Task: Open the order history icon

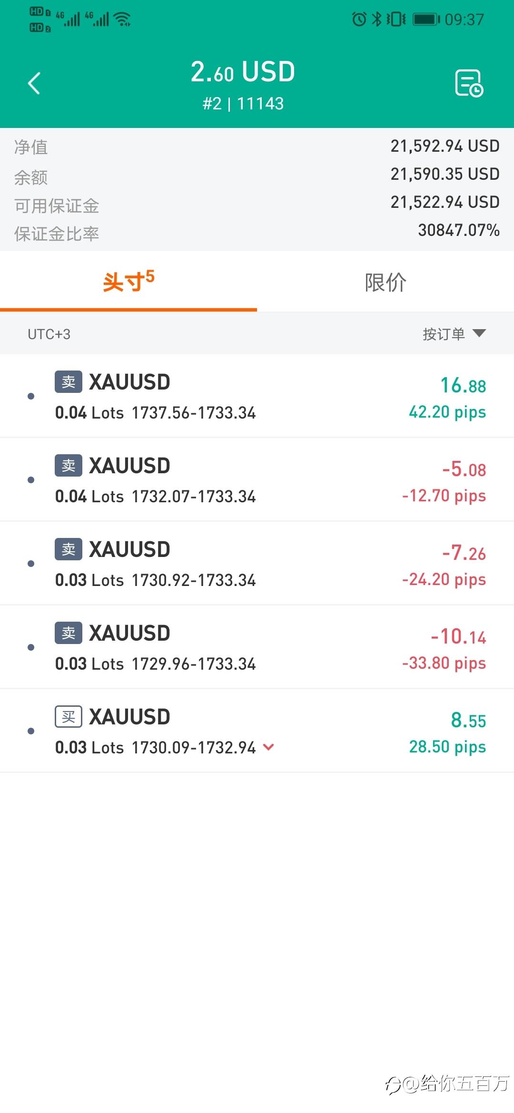Action: 469,83
